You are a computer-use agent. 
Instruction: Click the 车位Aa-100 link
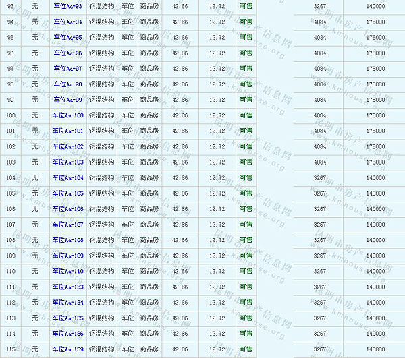[x=68, y=115]
